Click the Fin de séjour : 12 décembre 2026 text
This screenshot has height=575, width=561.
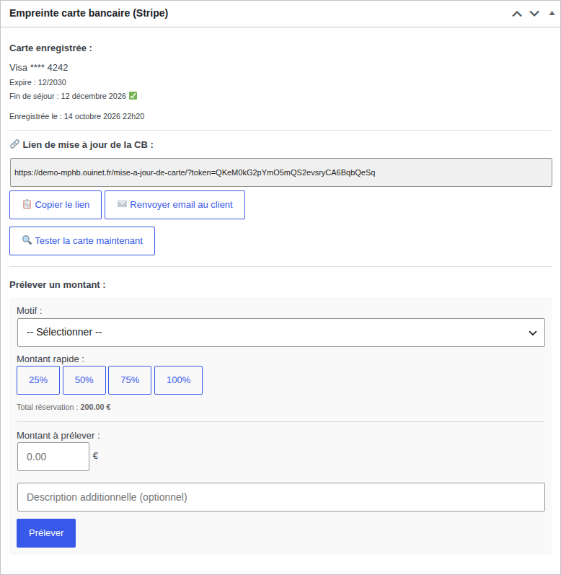[x=68, y=96]
